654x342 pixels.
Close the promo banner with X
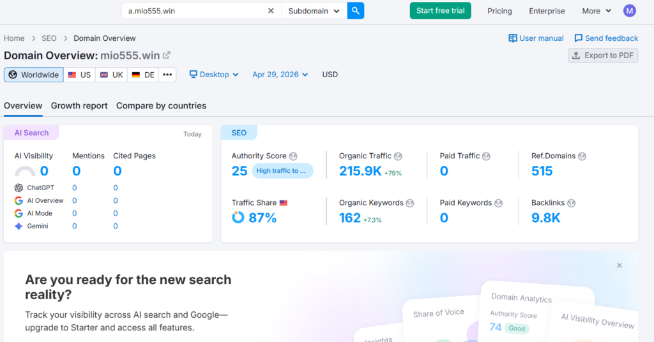619,265
